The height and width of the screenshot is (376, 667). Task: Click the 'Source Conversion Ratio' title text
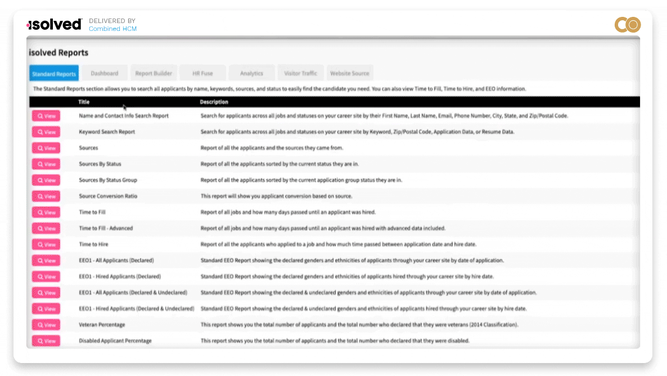pyautogui.click(x=108, y=196)
